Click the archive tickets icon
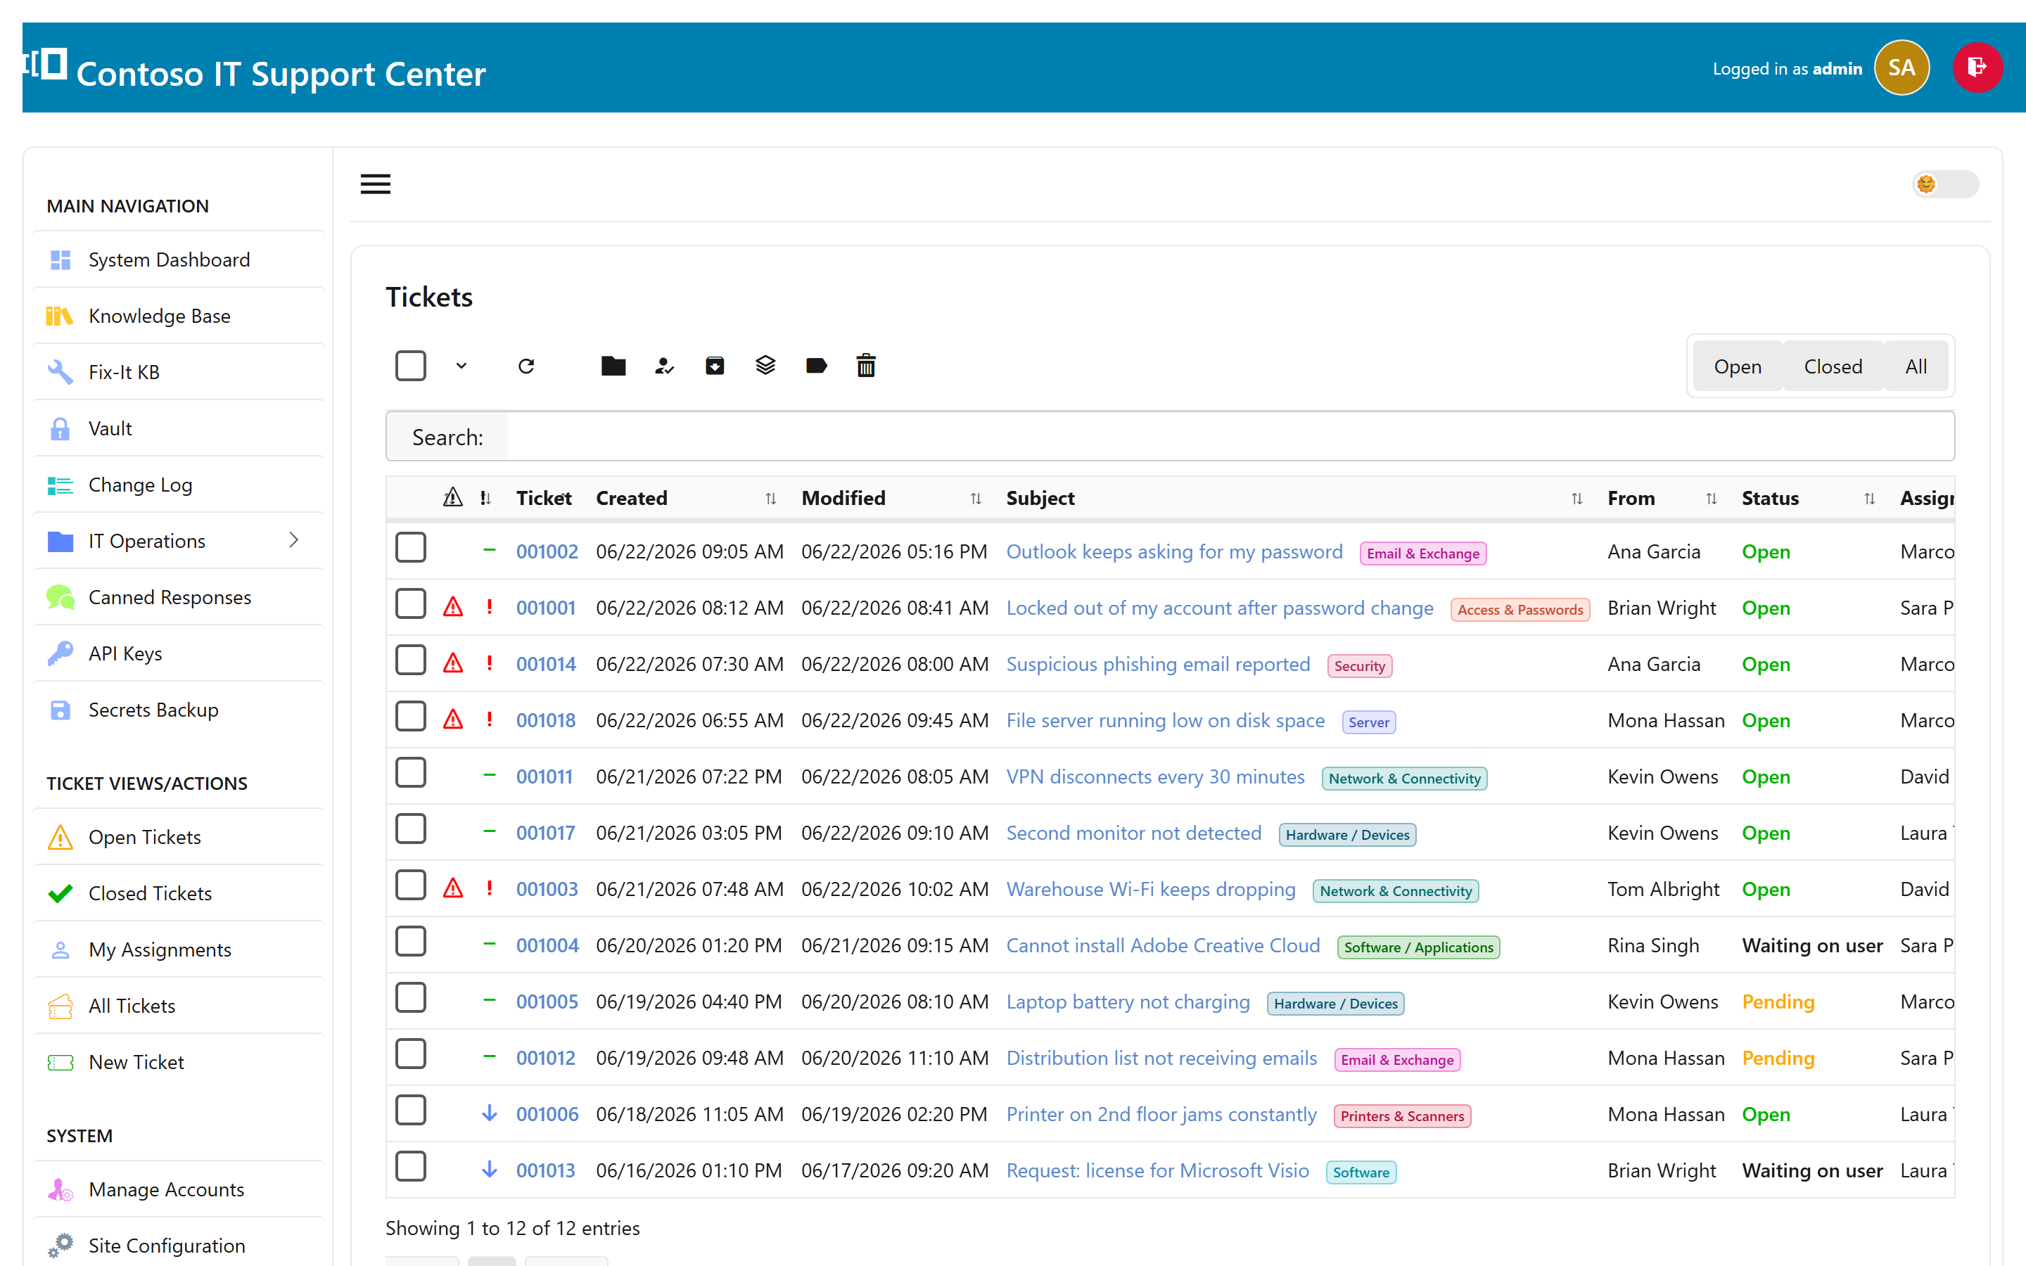Viewport: 2026px width, 1266px height. pos(715,366)
